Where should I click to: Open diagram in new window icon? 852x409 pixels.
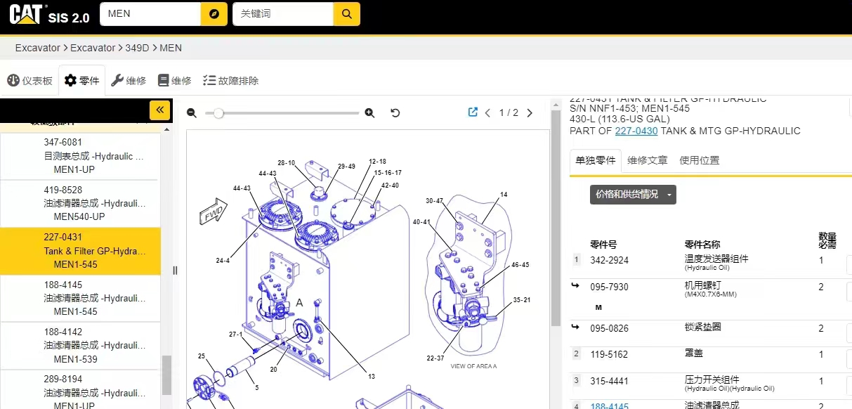(473, 112)
